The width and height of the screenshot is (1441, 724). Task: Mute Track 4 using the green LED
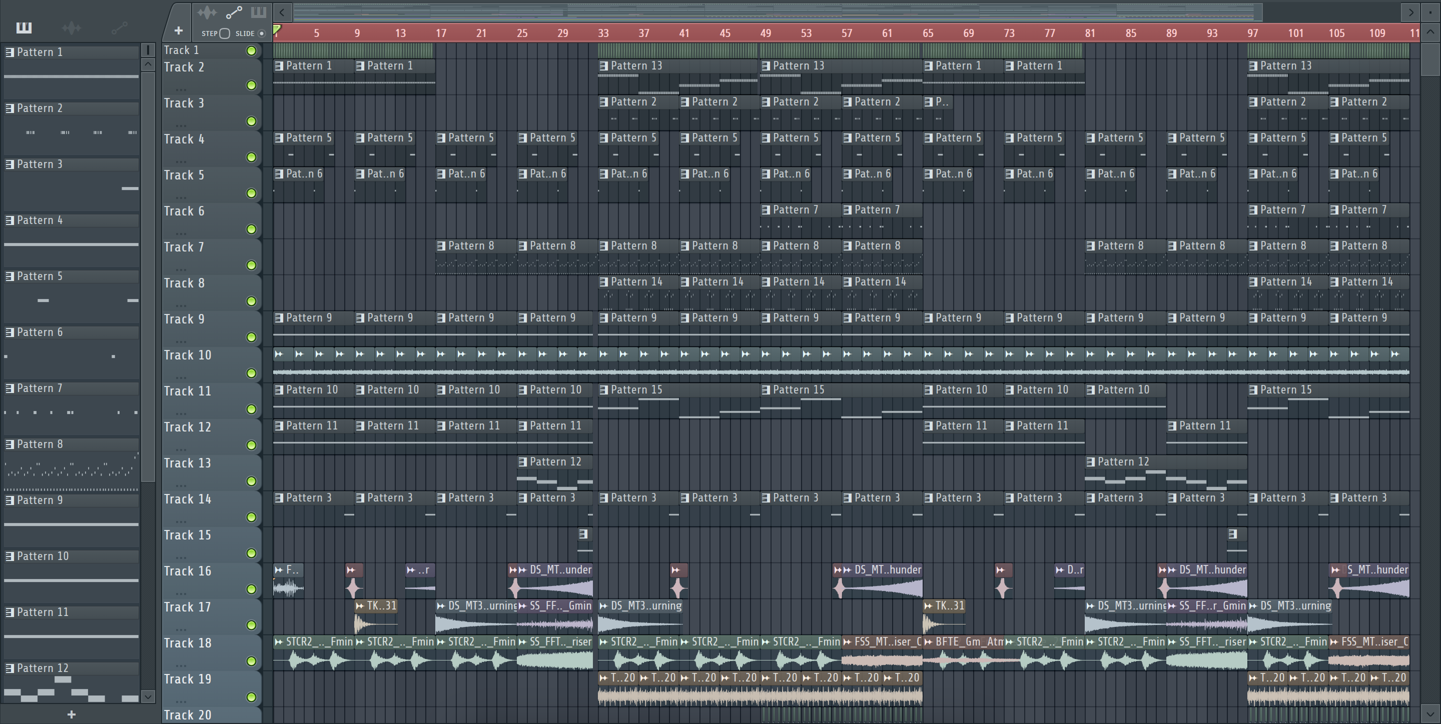coord(252,157)
